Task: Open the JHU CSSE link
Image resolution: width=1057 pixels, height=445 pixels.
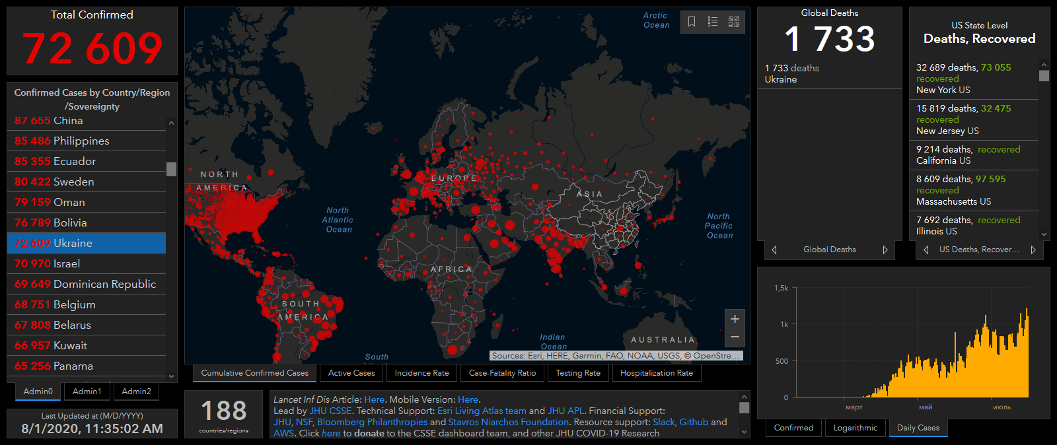Action: 330,411
